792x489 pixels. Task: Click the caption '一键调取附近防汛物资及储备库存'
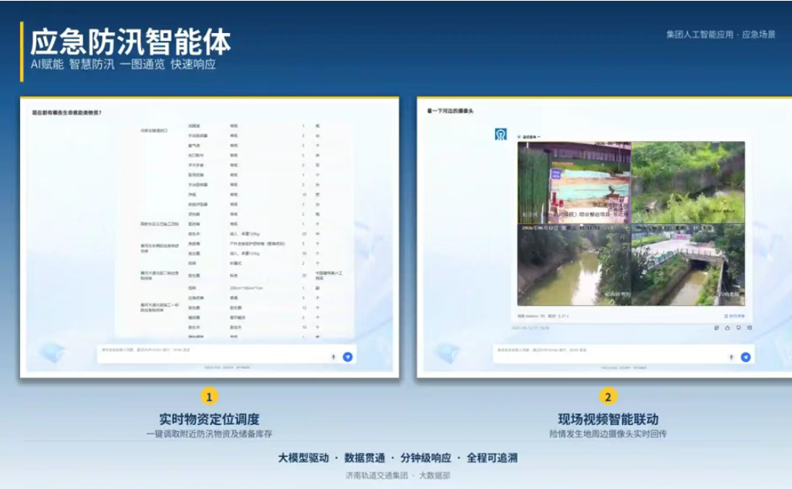click(209, 434)
